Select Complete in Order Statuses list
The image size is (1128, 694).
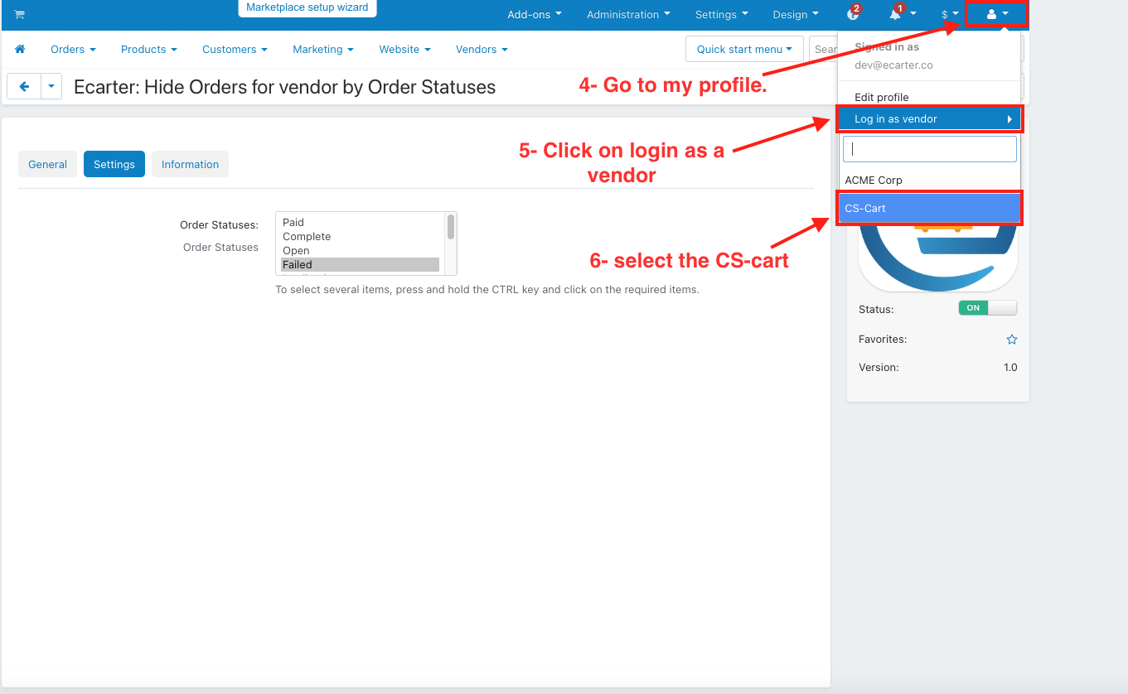point(361,236)
